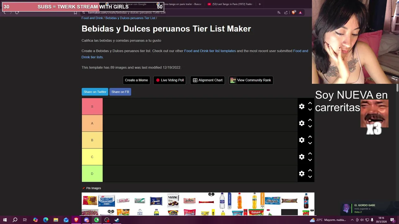The image size is (399, 224).
Task: Reload the page
Action: point(17,12)
